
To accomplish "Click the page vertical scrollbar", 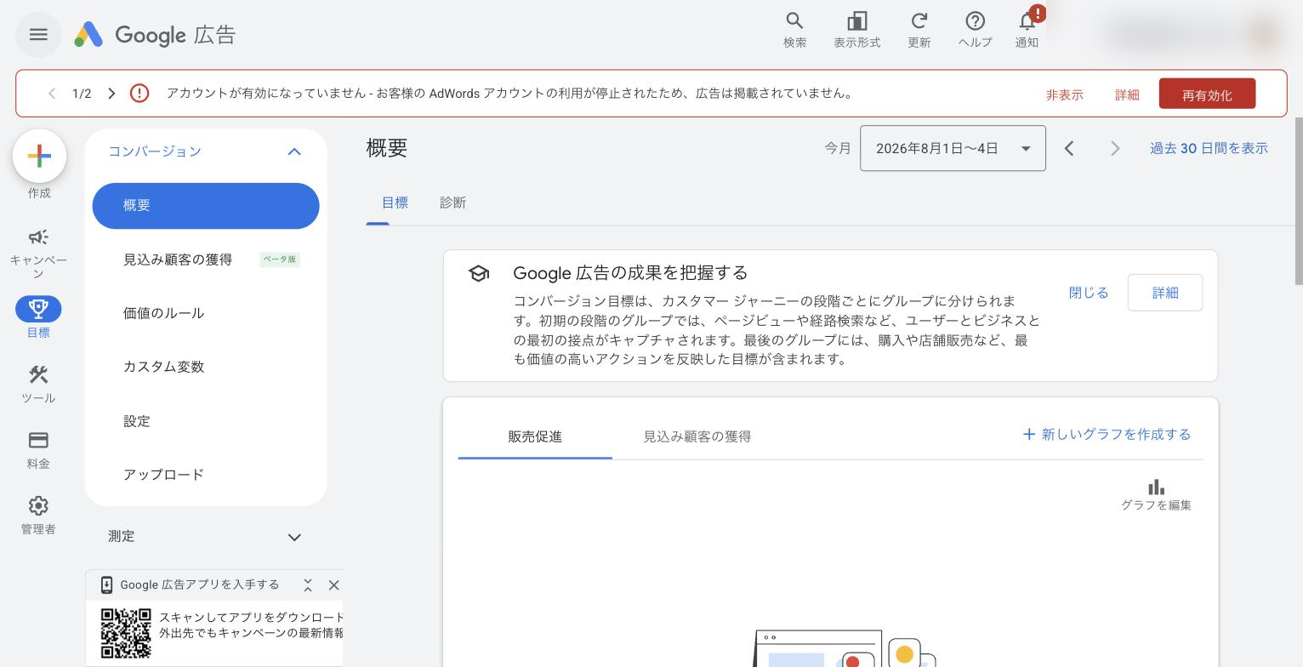I will click(1298, 202).
